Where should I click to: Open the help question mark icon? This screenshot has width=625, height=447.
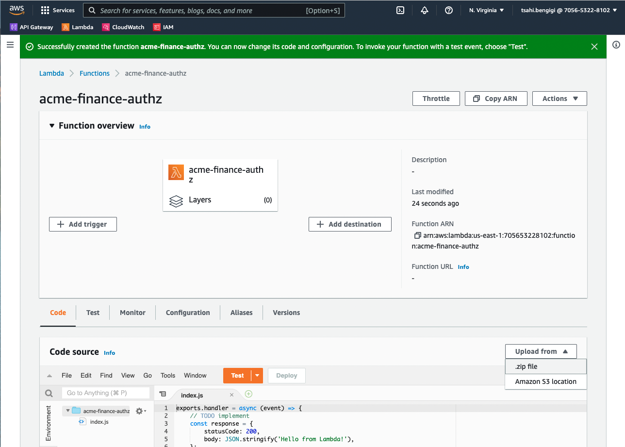click(x=449, y=10)
